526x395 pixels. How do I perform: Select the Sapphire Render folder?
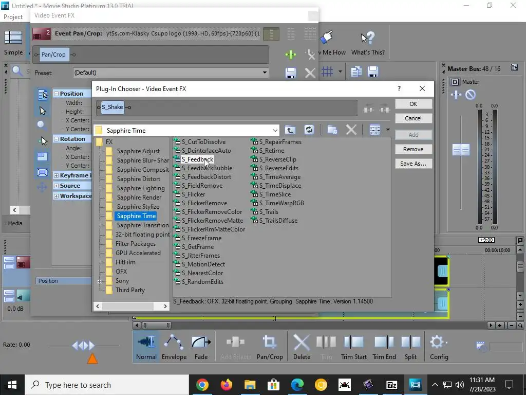point(139,197)
